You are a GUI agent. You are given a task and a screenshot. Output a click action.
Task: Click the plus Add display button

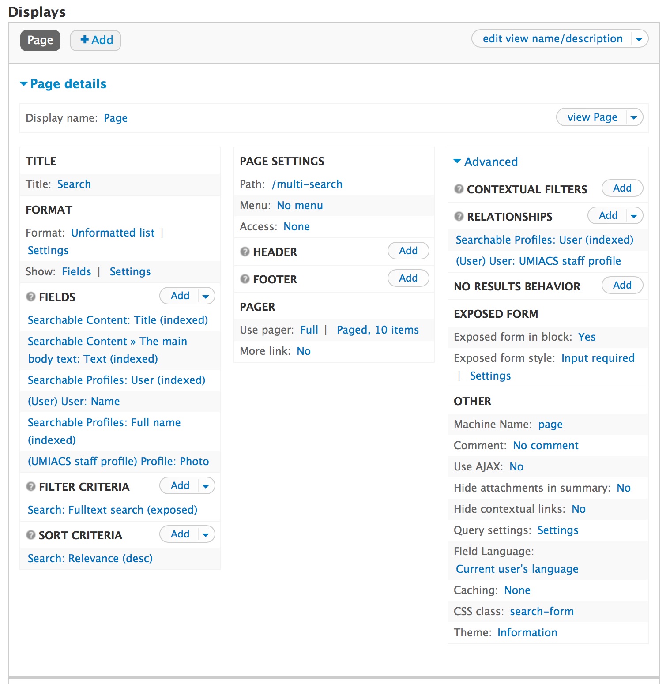[96, 40]
